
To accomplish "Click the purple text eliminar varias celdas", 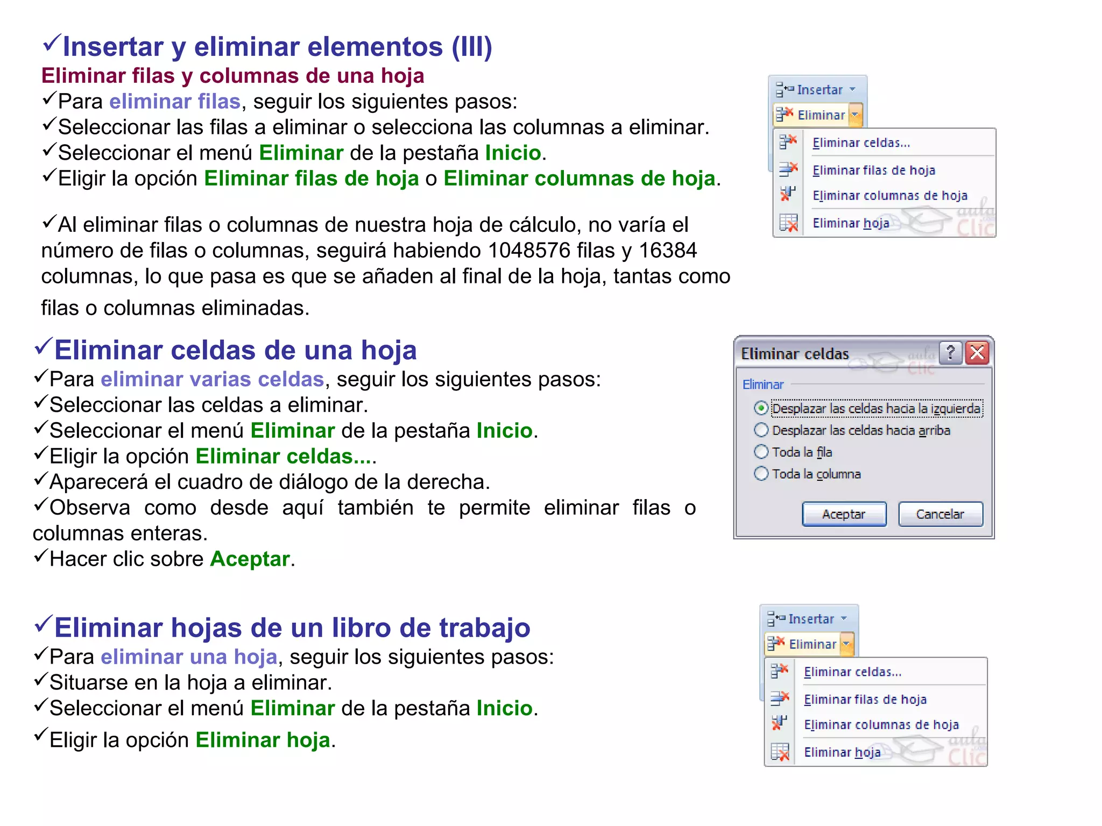I will coord(213,379).
